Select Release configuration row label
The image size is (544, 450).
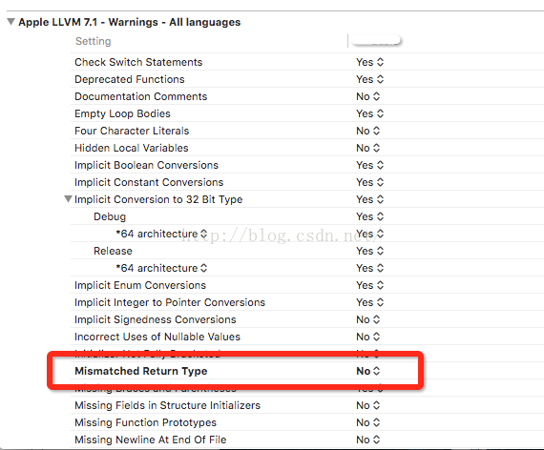pyautogui.click(x=113, y=251)
